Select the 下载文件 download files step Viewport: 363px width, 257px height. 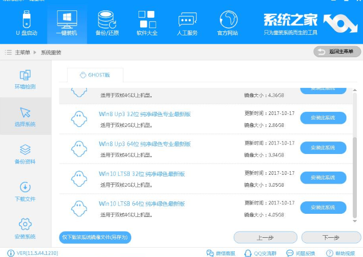point(25,191)
